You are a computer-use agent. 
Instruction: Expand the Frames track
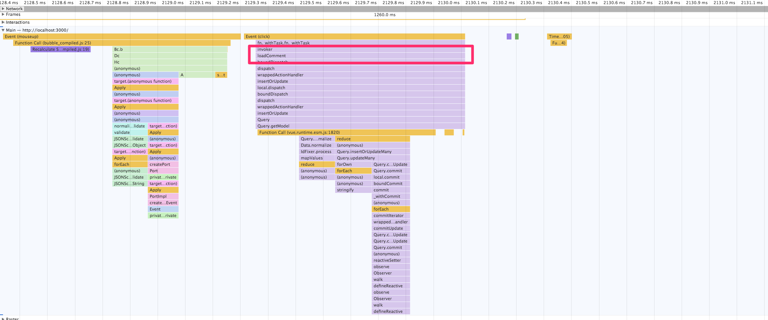click(3, 14)
